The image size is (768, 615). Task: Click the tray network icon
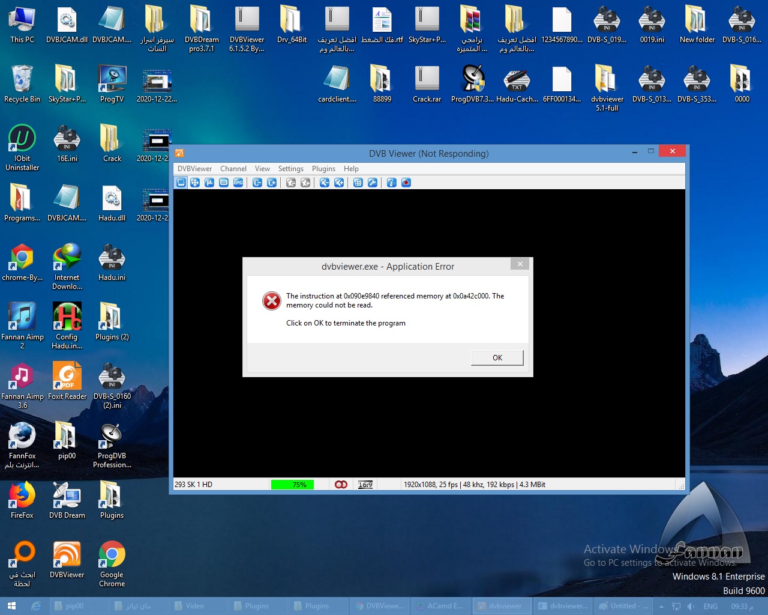pos(676,607)
